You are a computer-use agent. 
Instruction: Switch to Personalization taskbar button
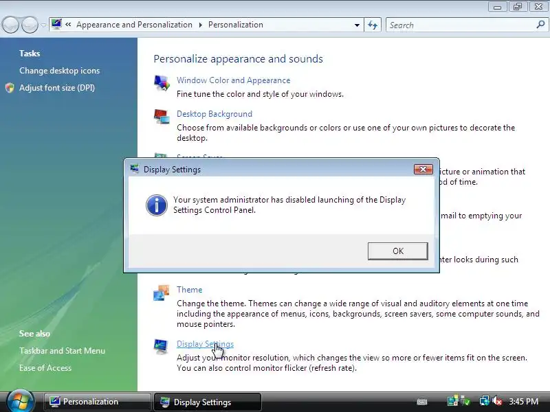(x=97, y=402)
